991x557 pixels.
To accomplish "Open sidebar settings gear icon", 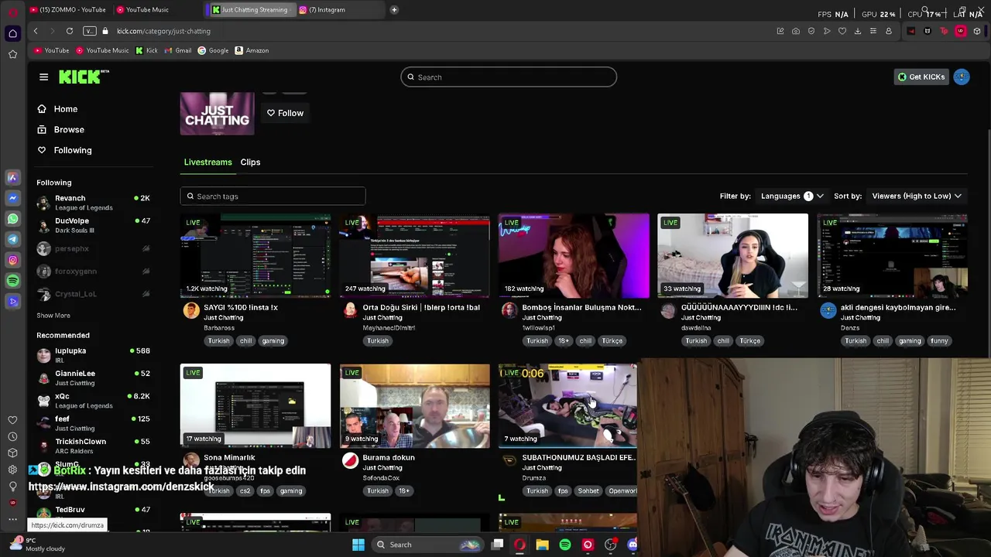I will 12,470.
